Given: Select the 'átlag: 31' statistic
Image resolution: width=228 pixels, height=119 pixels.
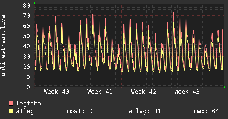Looking at the screenshot, I should pos(144,111).
